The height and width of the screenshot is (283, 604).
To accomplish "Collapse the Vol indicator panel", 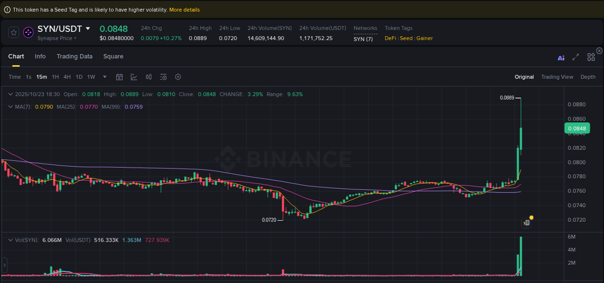I will click(10, 239).
